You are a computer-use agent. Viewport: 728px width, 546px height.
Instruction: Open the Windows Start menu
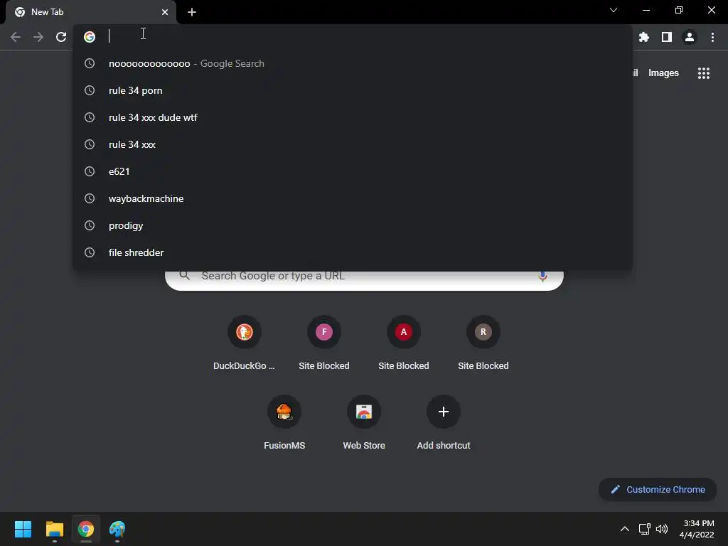[x=23, y=529]
